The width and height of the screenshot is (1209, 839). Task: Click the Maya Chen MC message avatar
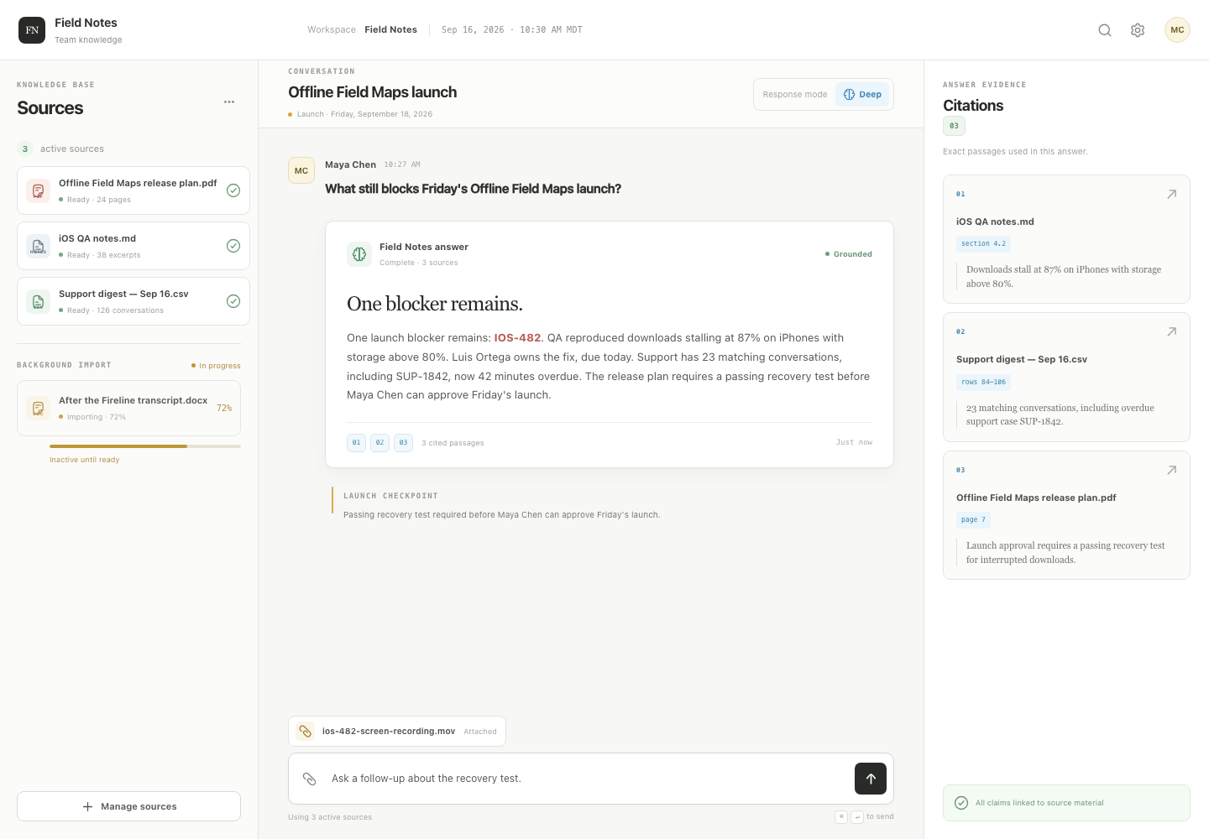pos(301,170)
